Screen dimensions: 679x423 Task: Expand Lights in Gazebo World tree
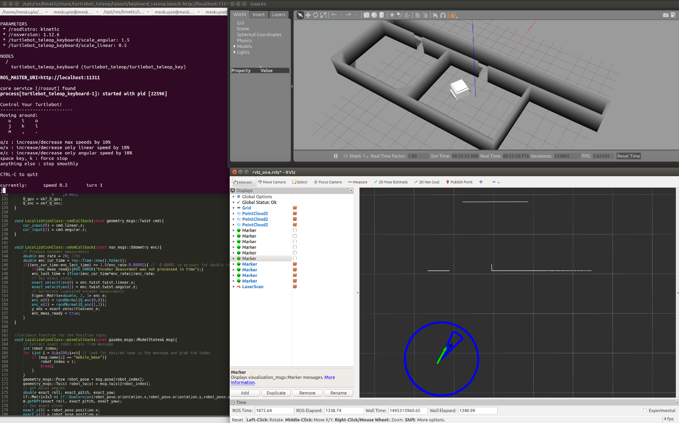235,52
